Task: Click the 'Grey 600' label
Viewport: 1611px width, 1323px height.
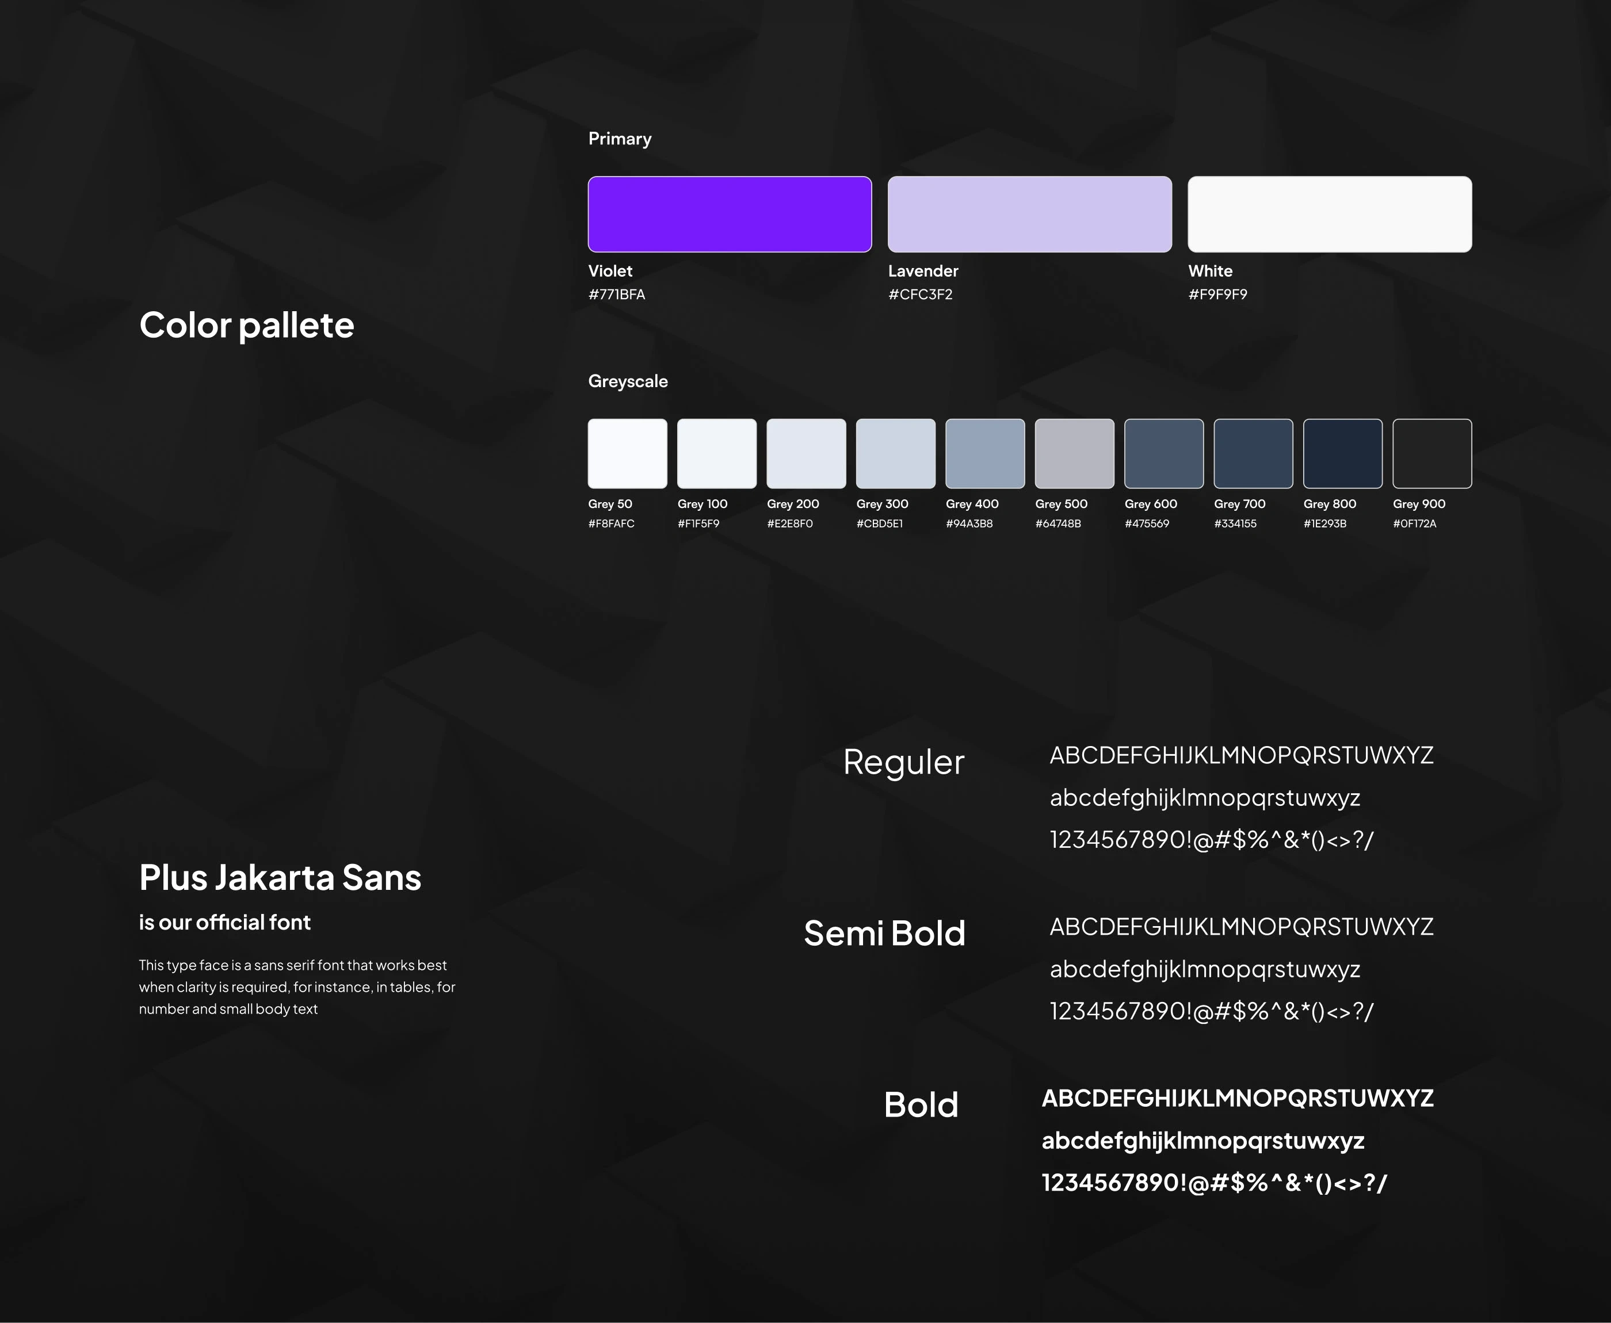Action: [x=1151, y=504]
